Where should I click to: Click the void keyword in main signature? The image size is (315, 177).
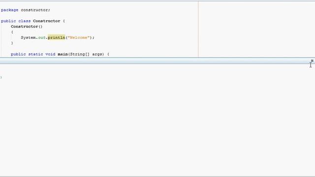tap(50, 54)
